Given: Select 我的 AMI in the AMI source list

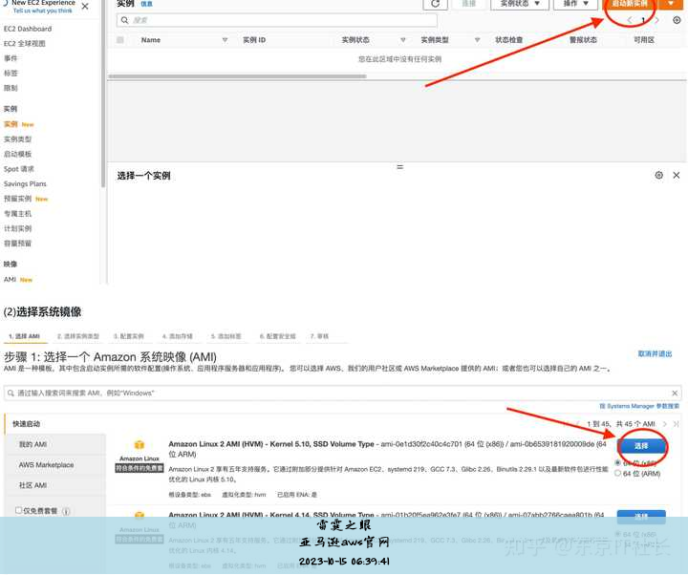Looking at the screenshot, I should pos(32,445).
